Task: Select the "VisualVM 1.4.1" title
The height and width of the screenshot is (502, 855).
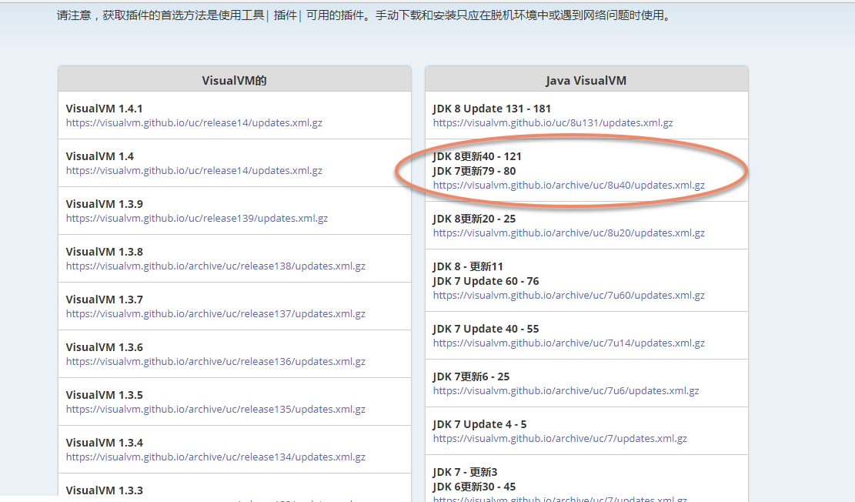Action: click(104, 109)
